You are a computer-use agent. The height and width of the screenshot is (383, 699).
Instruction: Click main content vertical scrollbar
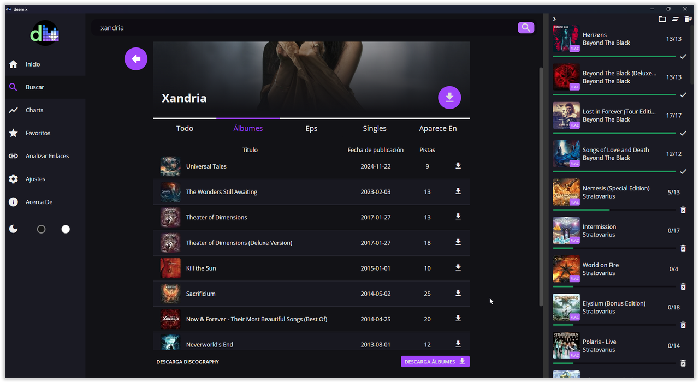tap(541, 185)
